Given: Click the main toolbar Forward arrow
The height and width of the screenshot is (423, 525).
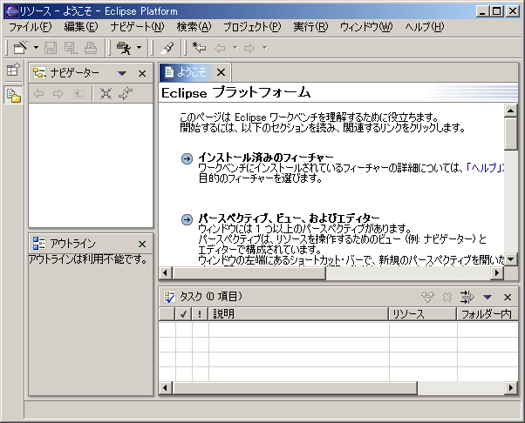Looking at the screenshot, I should click(x=249, y=48).
